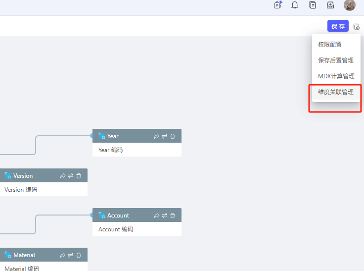Select 维度关联管理 menu item

tap(336, 92)
